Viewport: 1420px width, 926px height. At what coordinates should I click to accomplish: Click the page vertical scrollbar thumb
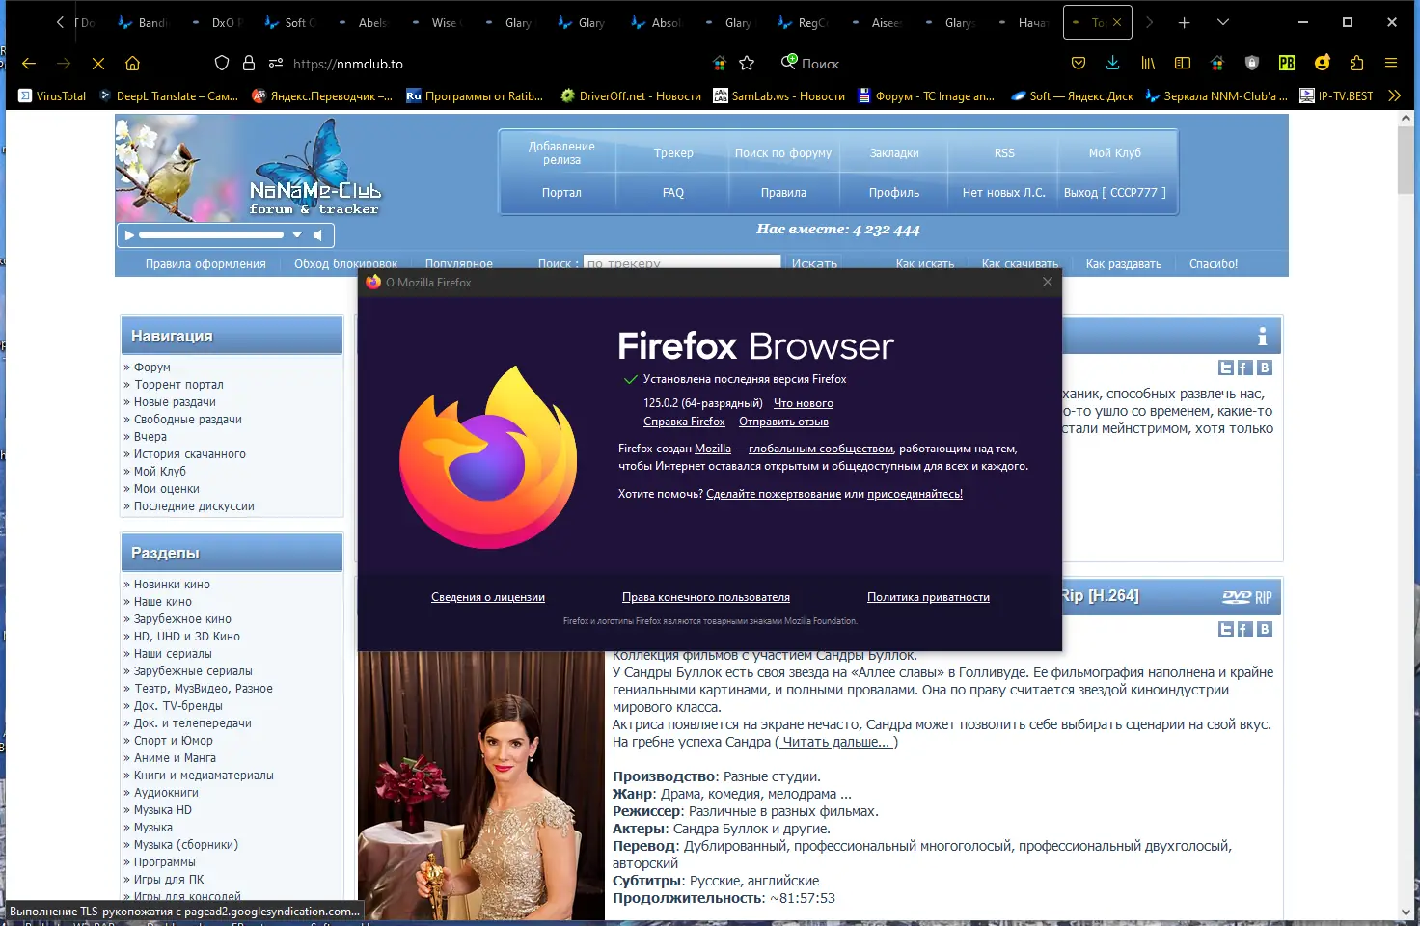tap(1405, 162)
